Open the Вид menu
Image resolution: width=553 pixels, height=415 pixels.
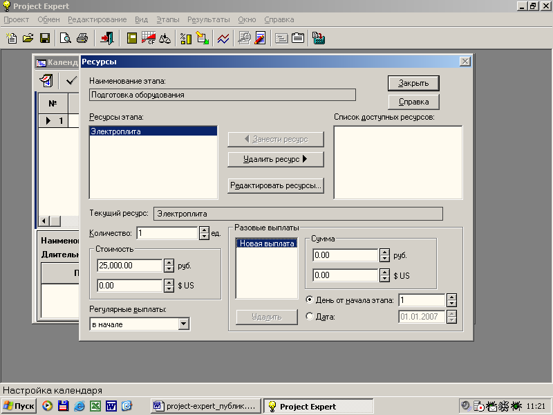(142, 19)
